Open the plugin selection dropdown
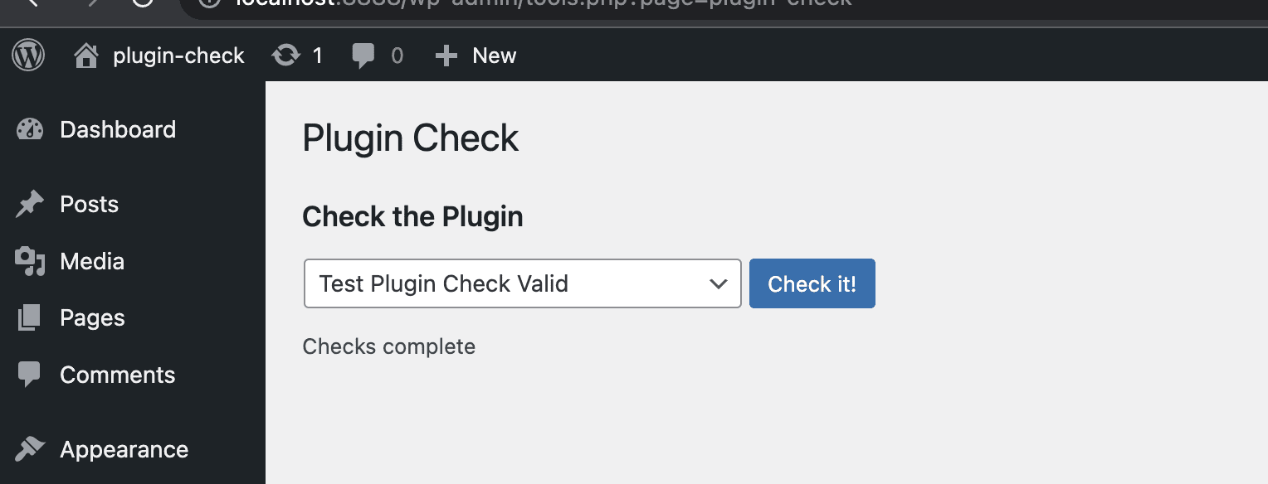1268x484 pixels. (x=521, y=283)
